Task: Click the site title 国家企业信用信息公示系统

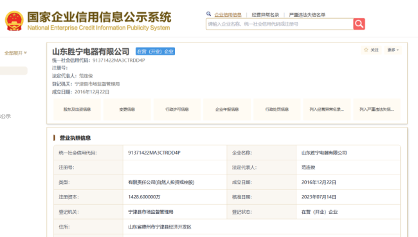Action: (x=99, y=17)
